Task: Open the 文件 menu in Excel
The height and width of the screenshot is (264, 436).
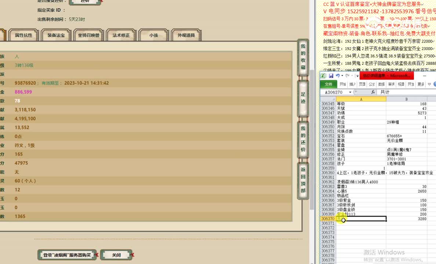Action: 329,84
